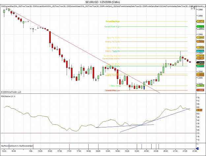Click the CMIPivotsDaily_V5 indicator label
This screenshot has height=156, width=206.
121,6
